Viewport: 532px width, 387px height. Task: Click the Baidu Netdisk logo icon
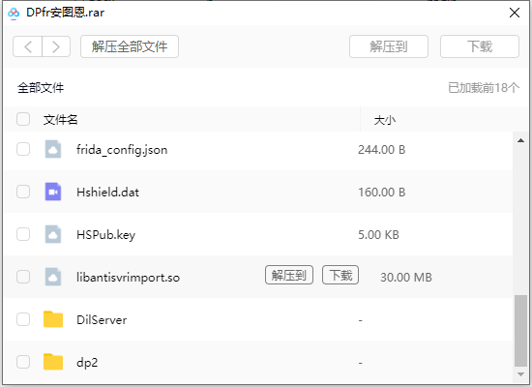tap(14, 14)
